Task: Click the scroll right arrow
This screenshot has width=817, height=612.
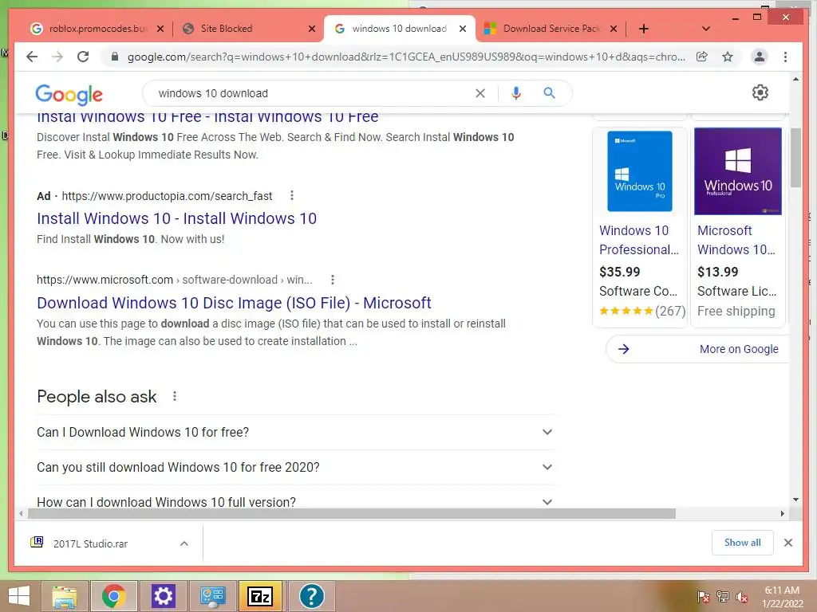Action: pos(782,514)
